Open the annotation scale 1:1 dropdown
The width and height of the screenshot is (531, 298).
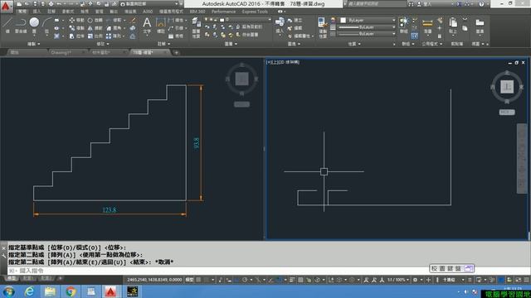397,280
